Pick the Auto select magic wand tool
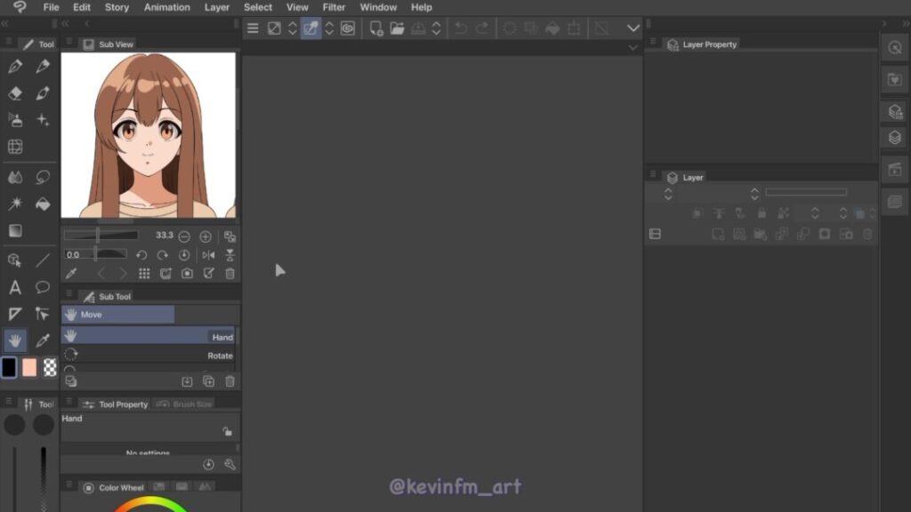 pyautogui.click(x=15, y=204)
